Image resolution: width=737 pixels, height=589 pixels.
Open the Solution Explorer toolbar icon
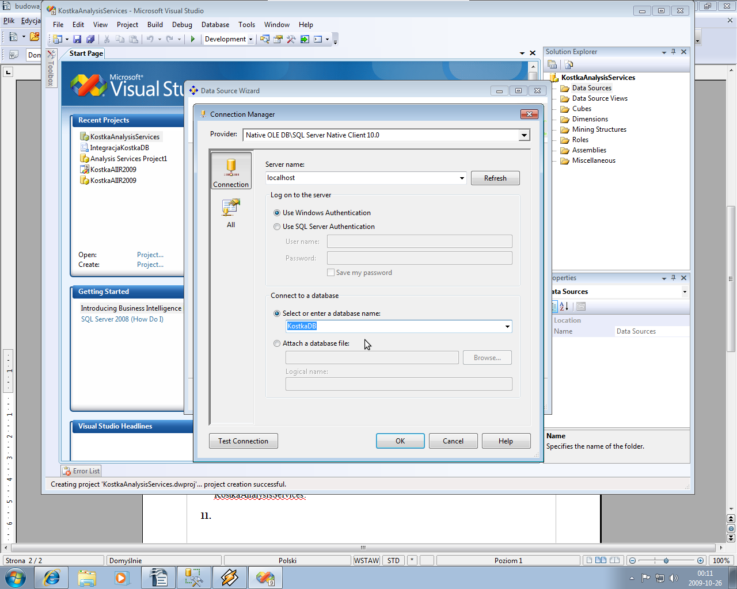pyautogui.click(x=265, y=39)
